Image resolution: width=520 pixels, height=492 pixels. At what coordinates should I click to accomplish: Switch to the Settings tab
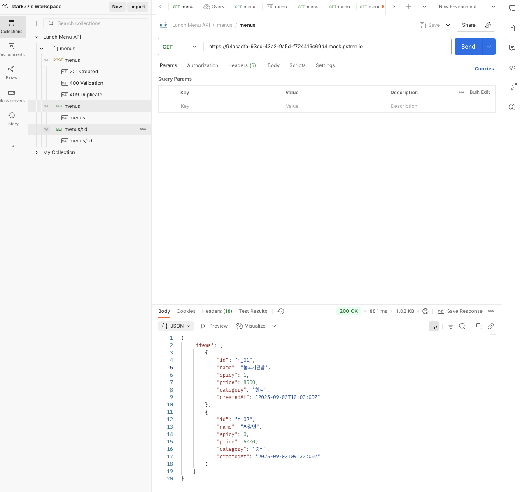[x=325, y=65]
